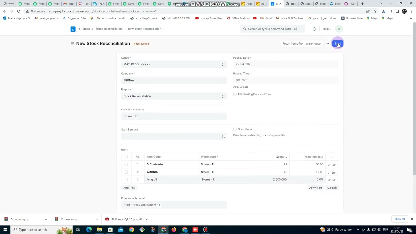The width and height of the screenshot is (416, 234).
Task: Expand Connector.zip download options
Action: click(97, 219)
